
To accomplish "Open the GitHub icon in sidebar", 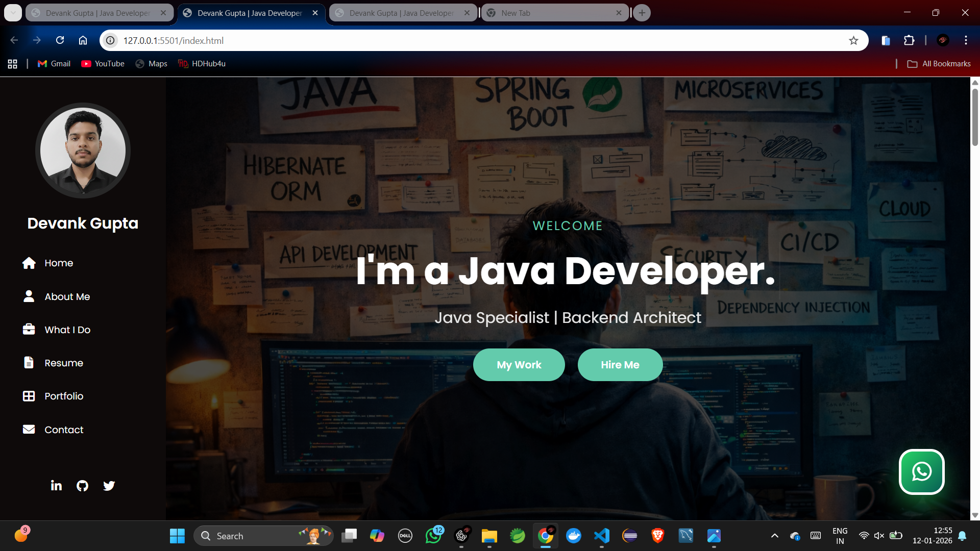I will coord(82,486).
